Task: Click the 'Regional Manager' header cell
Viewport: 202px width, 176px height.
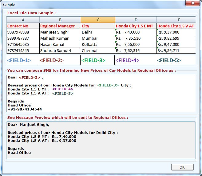Action: [x=60, y=26]
